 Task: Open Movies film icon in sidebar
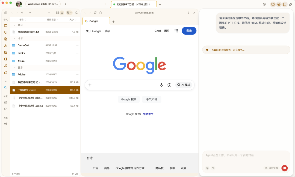pyautogui.click(x=6, y=59)
